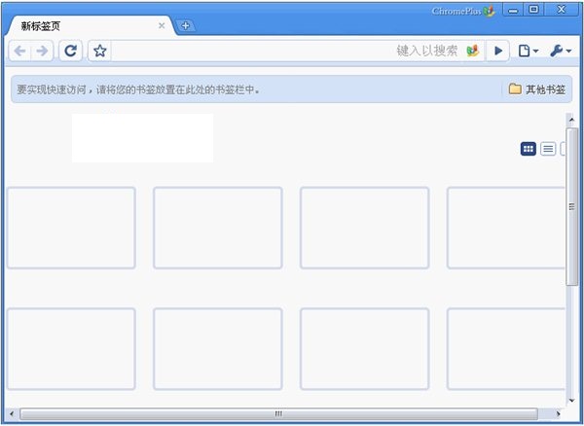Go forward with the forward arrow
The height and width of the screenshot is (426, 584).
(x=42, y=51)
